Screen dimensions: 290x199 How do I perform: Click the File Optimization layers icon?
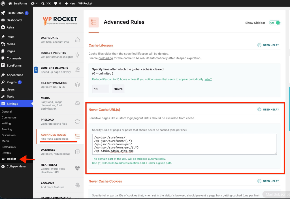coord(77,85)
